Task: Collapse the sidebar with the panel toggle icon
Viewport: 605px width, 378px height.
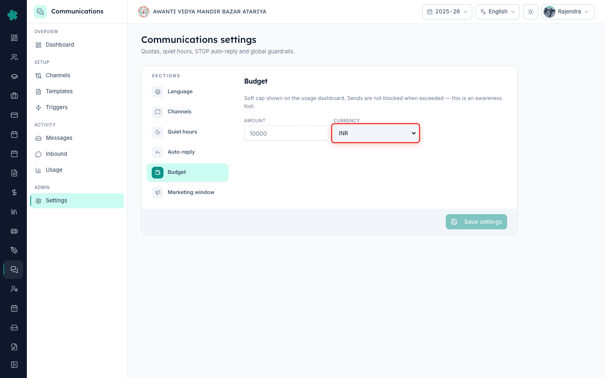Action: 14,365
